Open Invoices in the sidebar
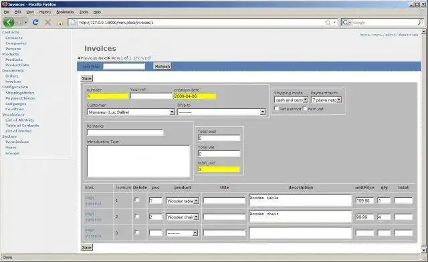Viewport: 428px width, 262px height. 13,82
